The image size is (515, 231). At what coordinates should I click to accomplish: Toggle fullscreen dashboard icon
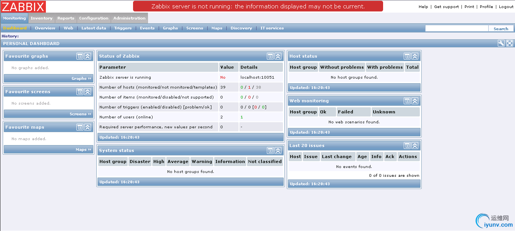point(510,44)
